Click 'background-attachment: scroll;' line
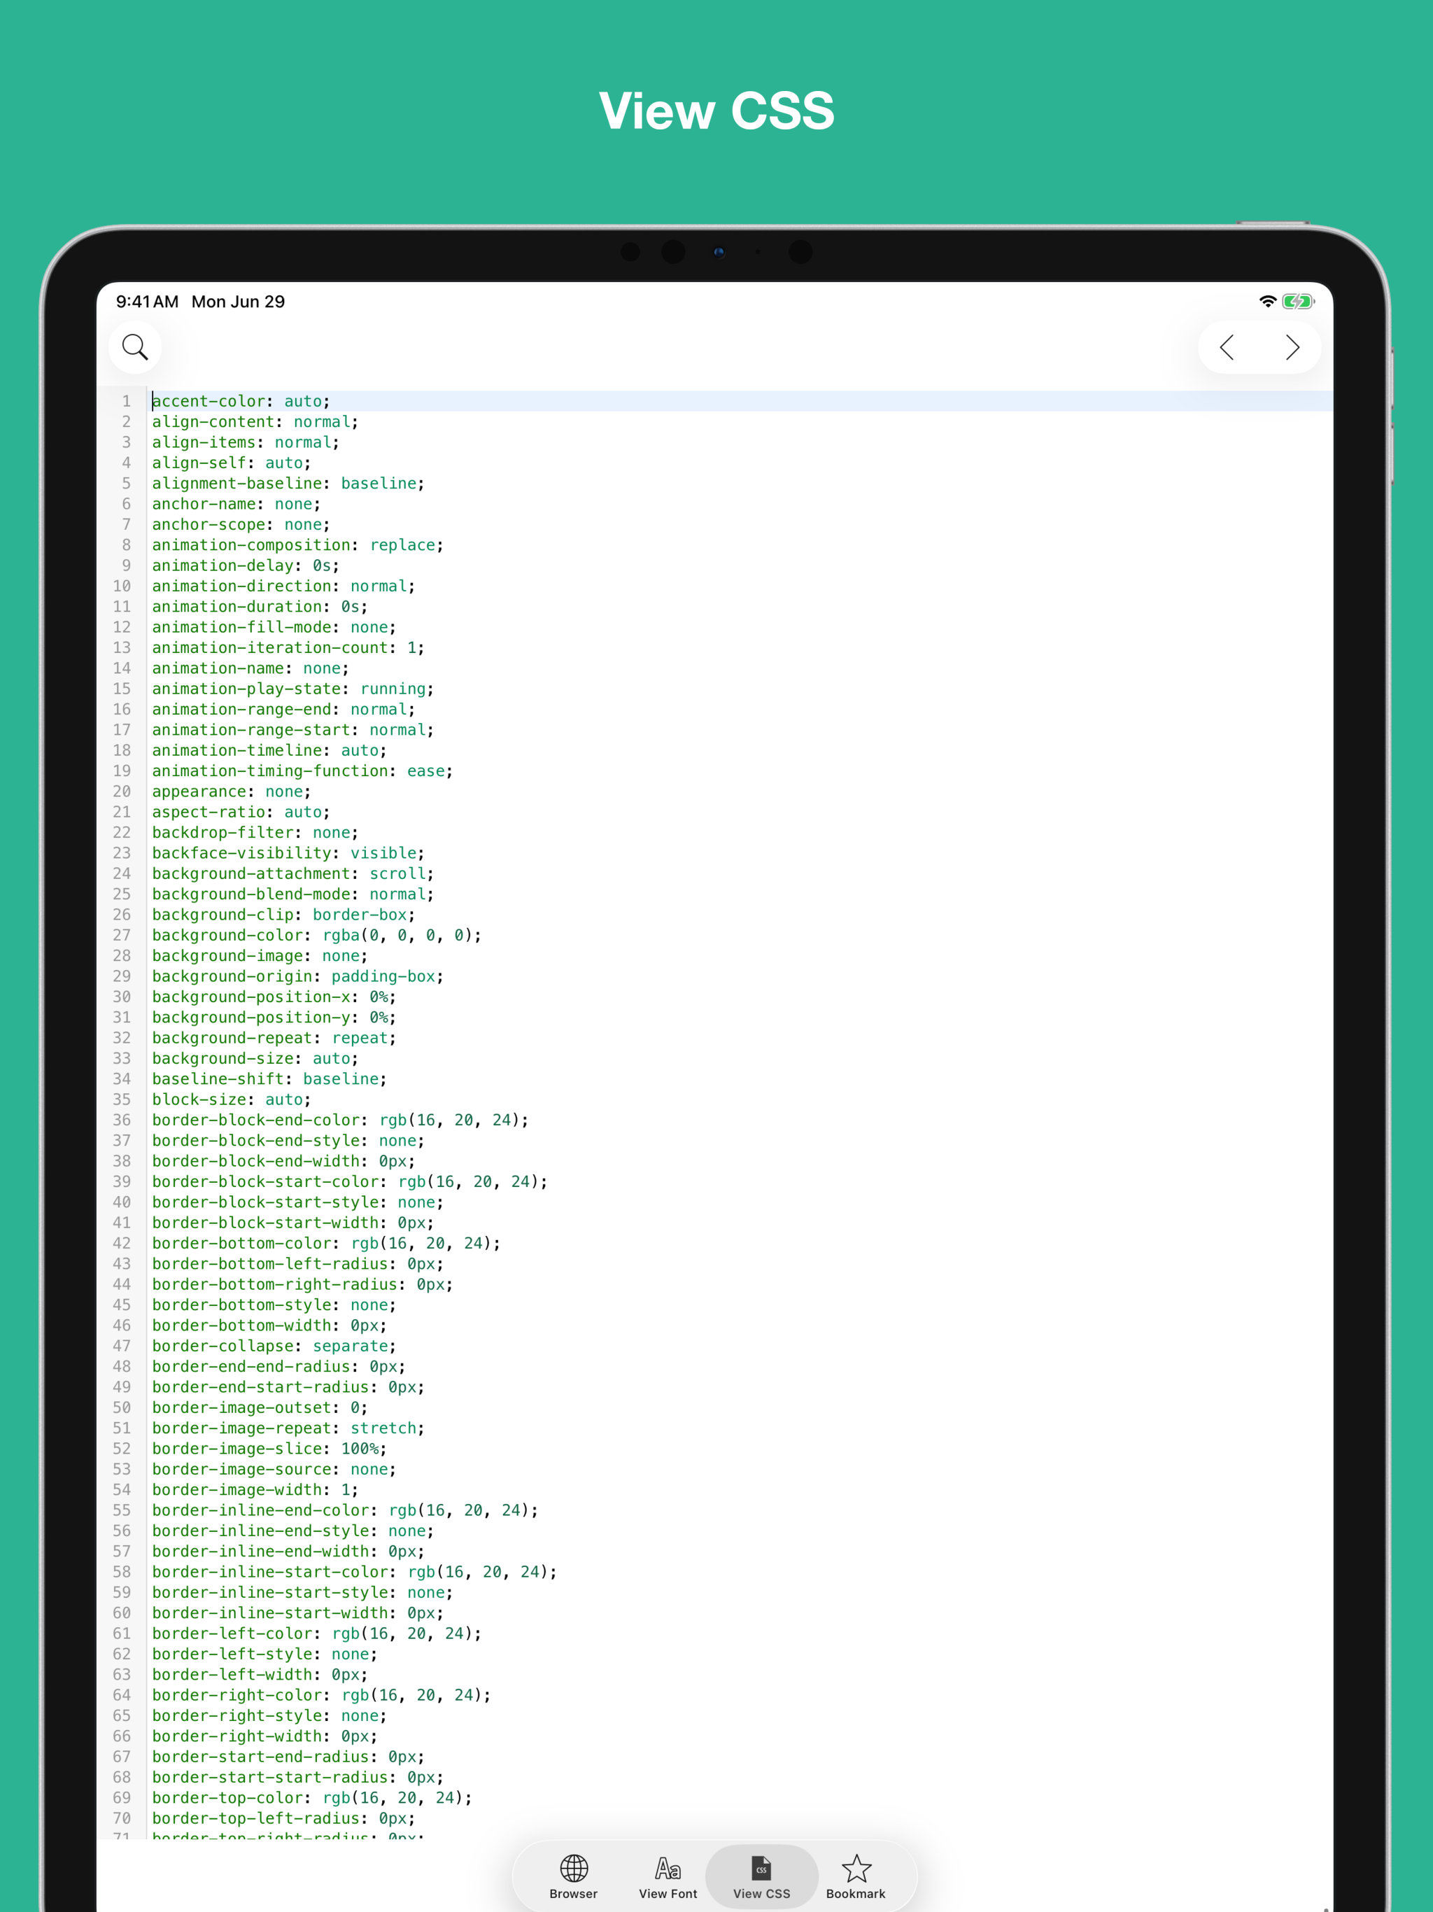The image size is (1433, 1912). [x=293, y=874]
